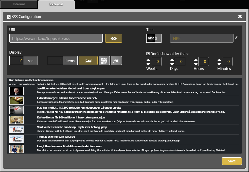Open the Kultur-Norge article thumbnail
The image size is (249, 172).
tap(16, 120)
